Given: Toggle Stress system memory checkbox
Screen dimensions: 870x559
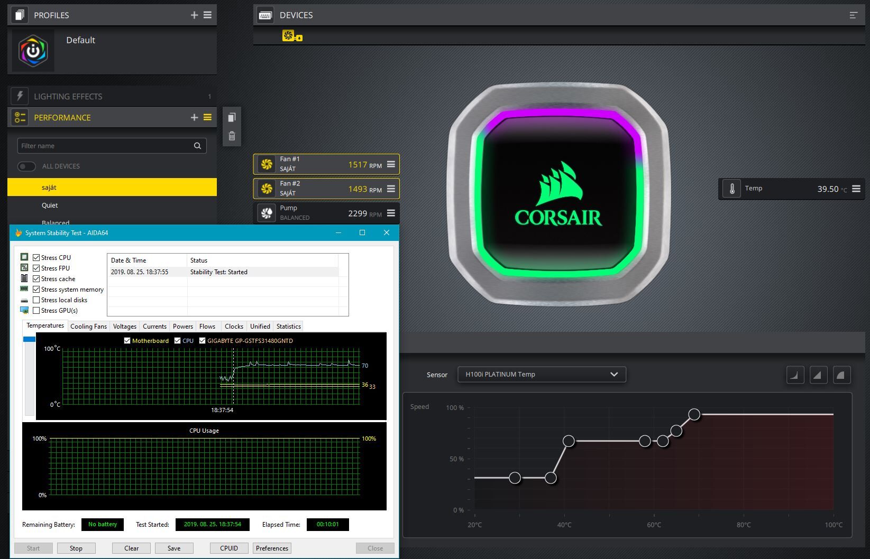Looking at the screenshot, I should (36, 289).
